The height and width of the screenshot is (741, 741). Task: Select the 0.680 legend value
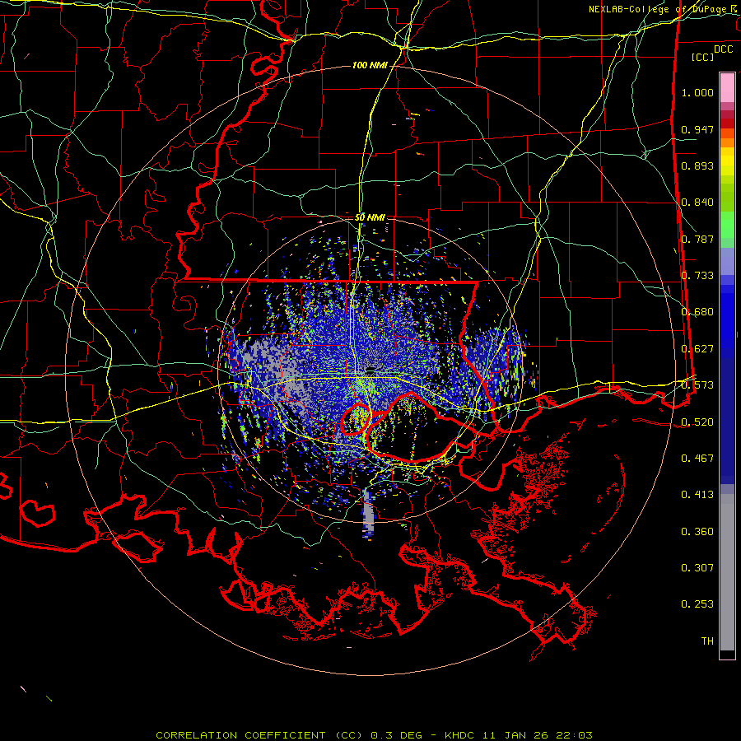pyautogui.click(x=697, y=312)
